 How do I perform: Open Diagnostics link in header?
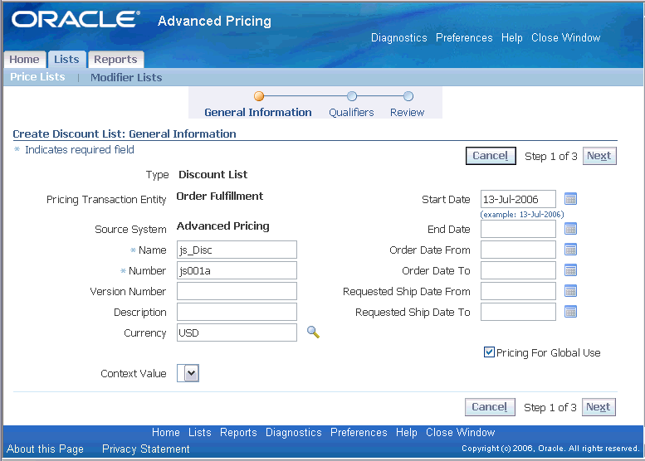point(399,38)
